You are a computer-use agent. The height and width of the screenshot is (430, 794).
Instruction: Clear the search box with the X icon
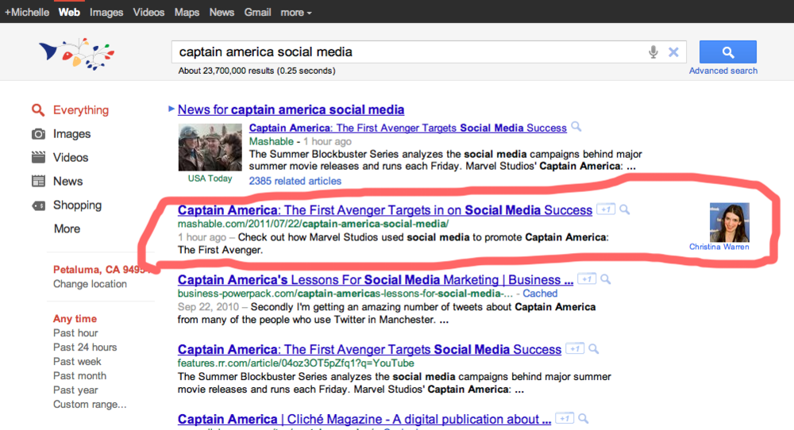pyautogui.click(x=673, y=52)
